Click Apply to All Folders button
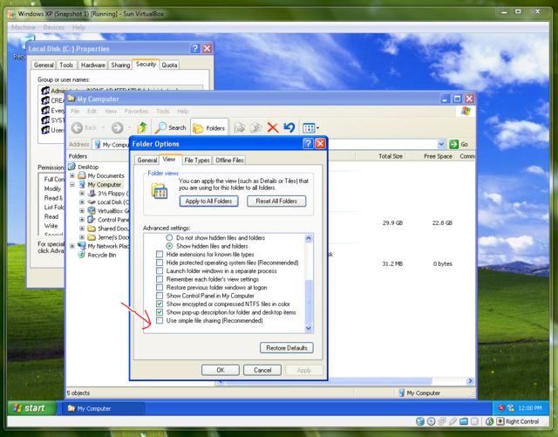The image size is (558, 437). (208, 201)
